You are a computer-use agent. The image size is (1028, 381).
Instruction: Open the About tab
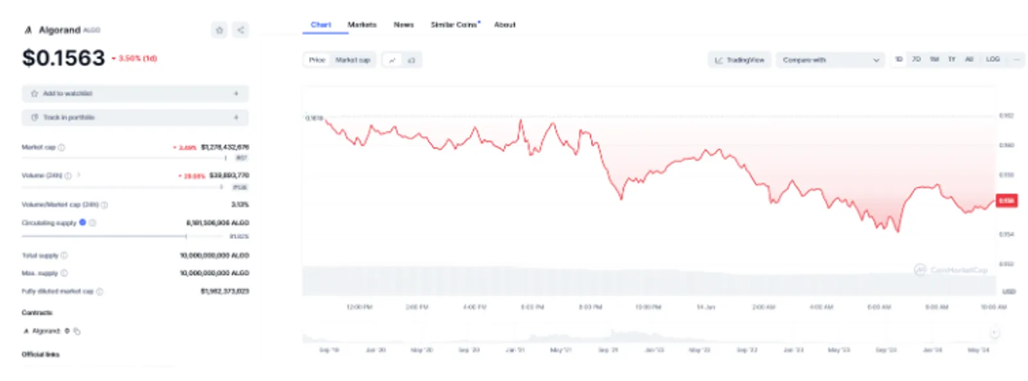pos(504,24)
